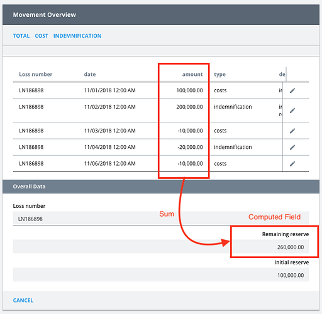Edit the 100,000.00 costs row
This screenshot has width=322, height=314.
point(292,90)
